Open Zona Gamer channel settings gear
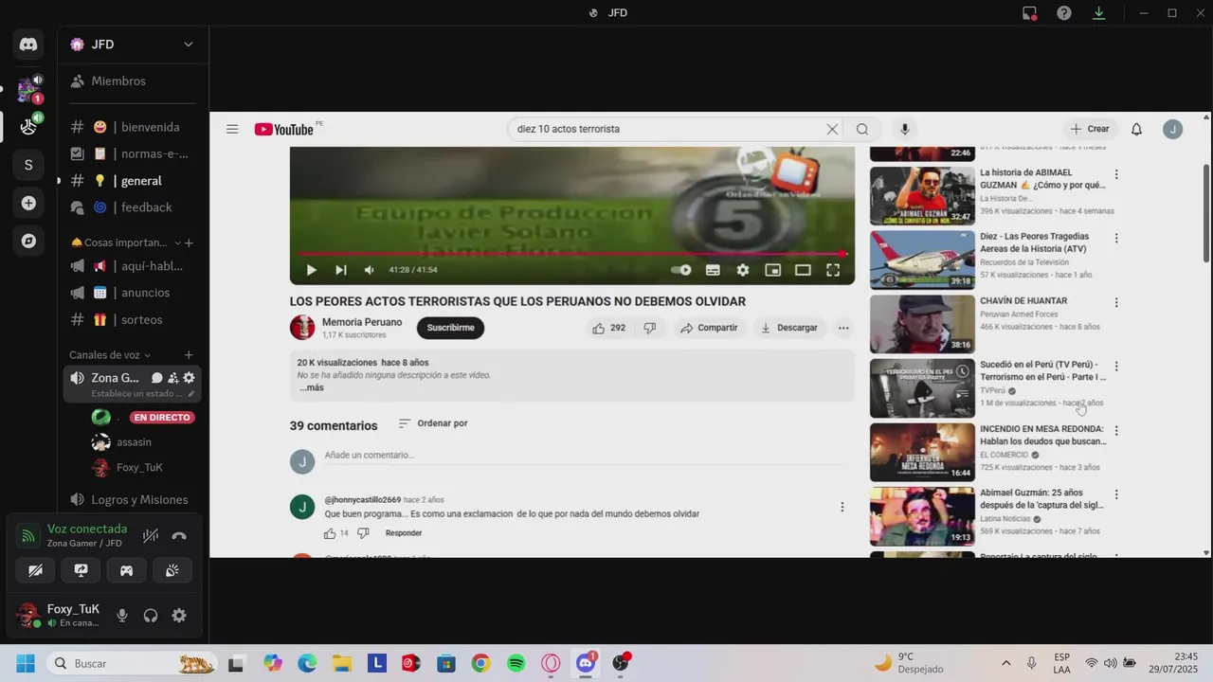Image resolution: width=1213 pixels, height=682 pixels. pyautogui.click(x=189, y=378)
